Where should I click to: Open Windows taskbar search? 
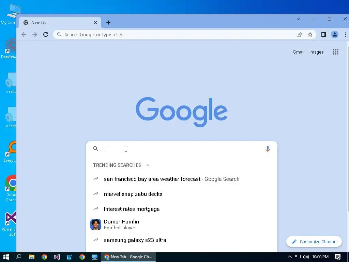[x=19, y=257]
